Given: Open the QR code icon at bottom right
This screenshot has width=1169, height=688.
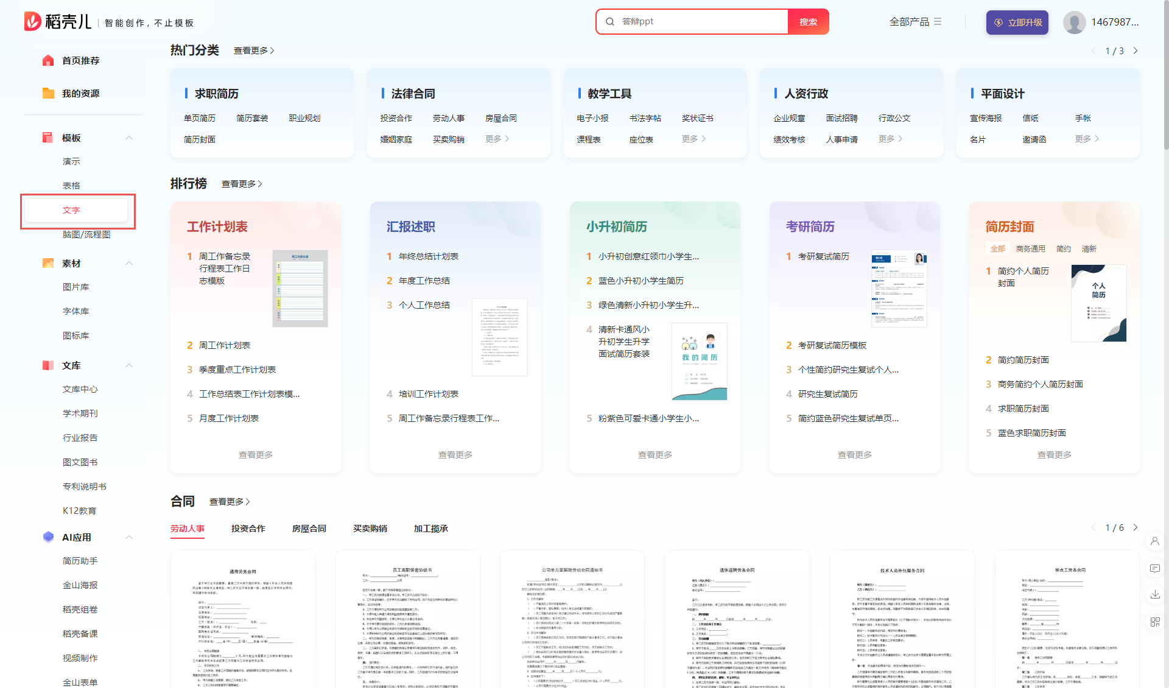Looking at the screenshot, I should [1155, 622].
